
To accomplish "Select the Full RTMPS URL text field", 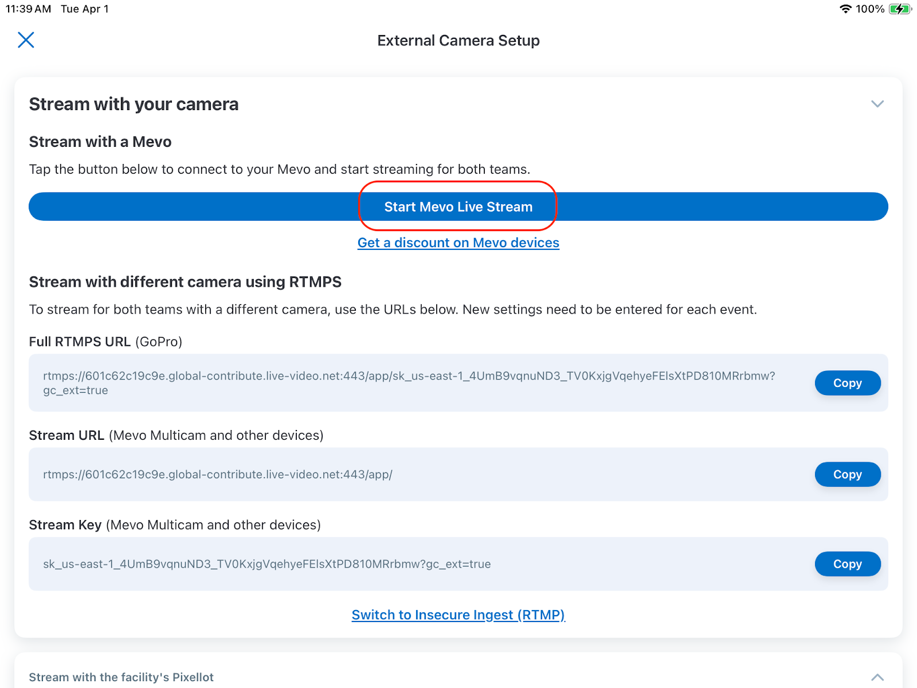I will click(x=409, y=382).
